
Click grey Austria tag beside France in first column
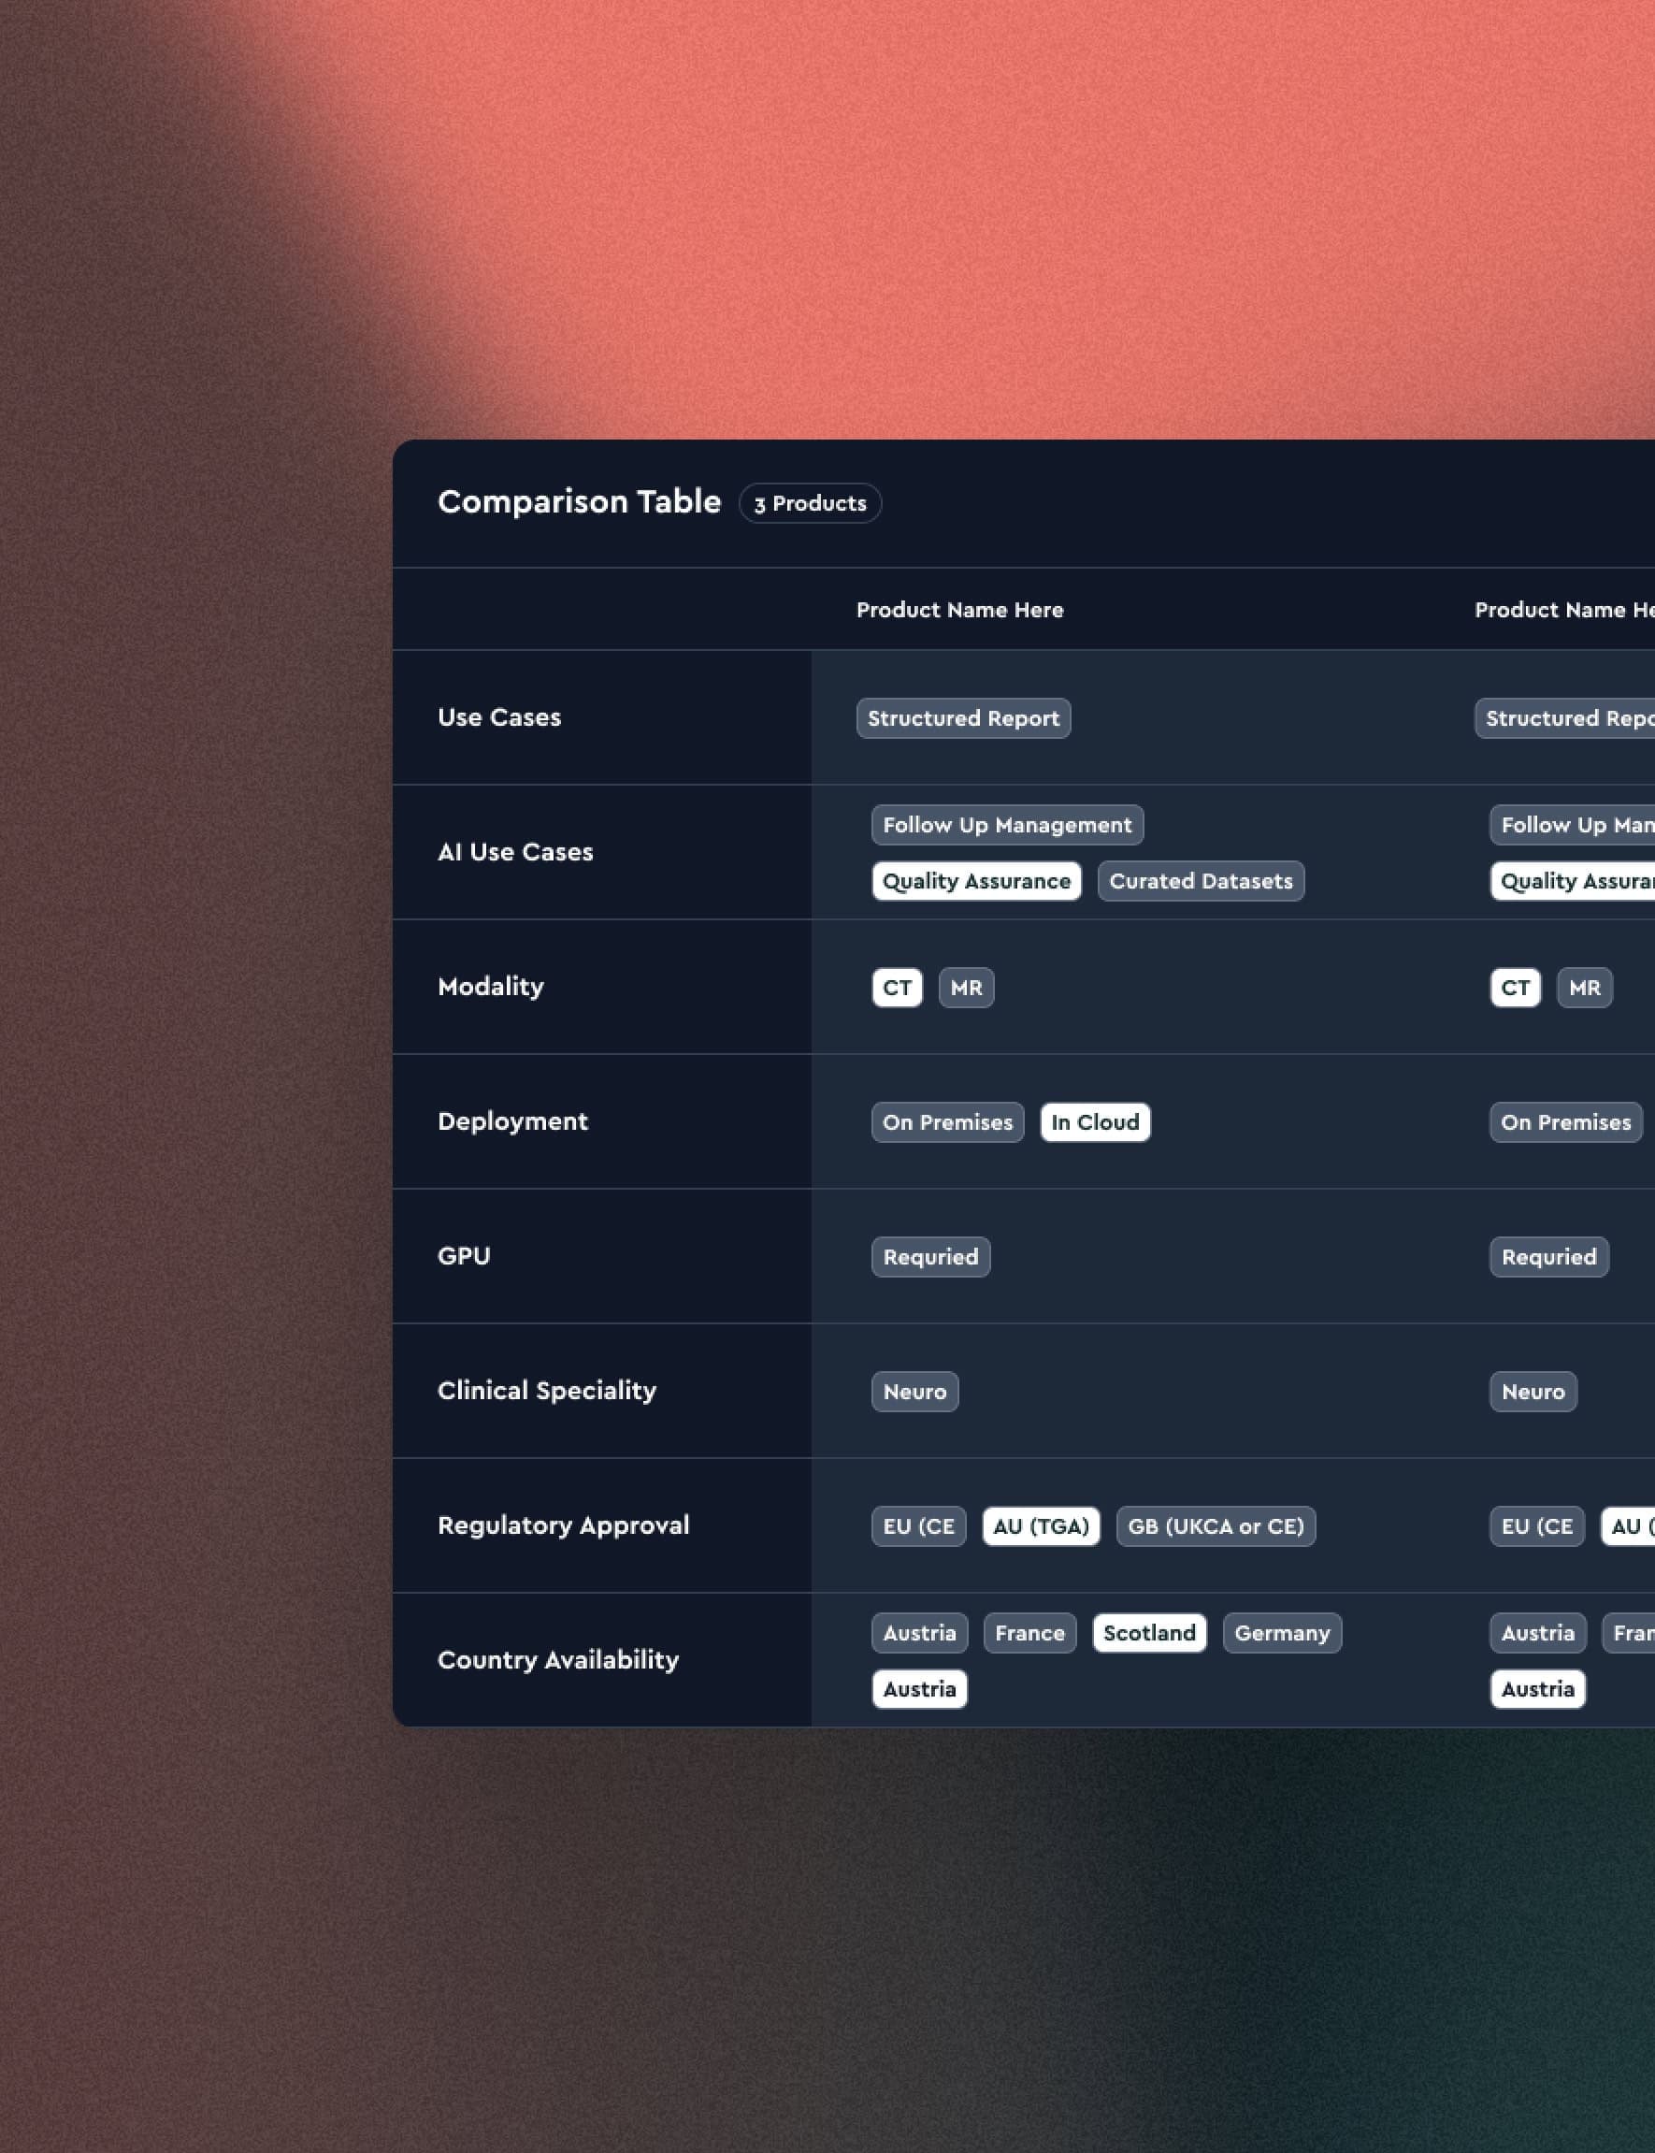tap(919, 1633)
